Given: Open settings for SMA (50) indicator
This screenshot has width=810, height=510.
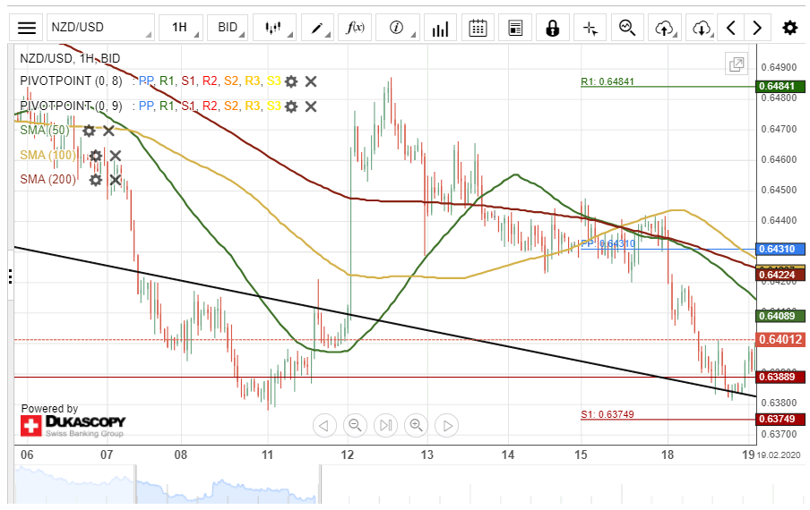Looking at the screenshot, I should pyautogui.click(x=89, y=131).
